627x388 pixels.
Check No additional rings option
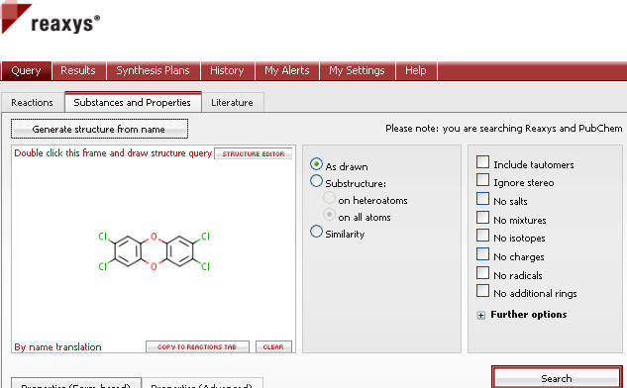coord(482,291)
